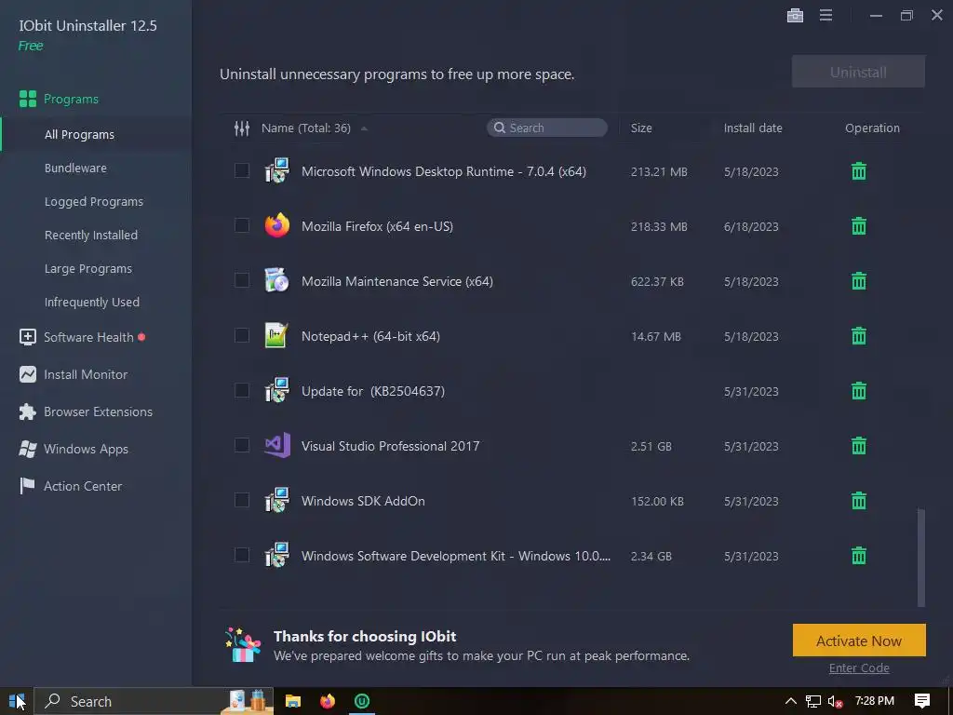Screen dimensions: 953x715
Task: Delete Microsoft Windows Desktop Runtime via trash icon
Action: [x=858, y=171]
